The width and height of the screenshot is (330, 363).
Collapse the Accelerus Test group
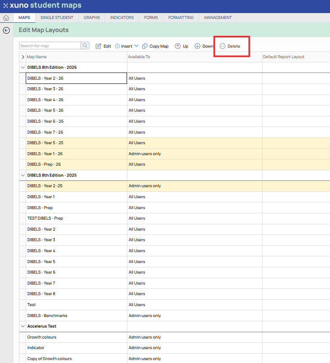(x=23, y=326)
